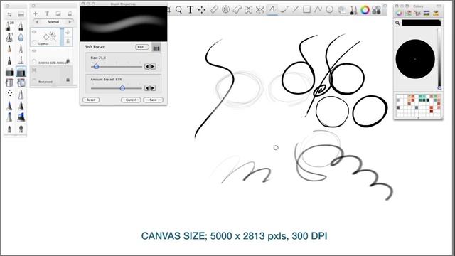The width and height of the screenshot is (455, 256).
Task: Click the brush icon beside Edit button
Action: (x=156, y=48)
